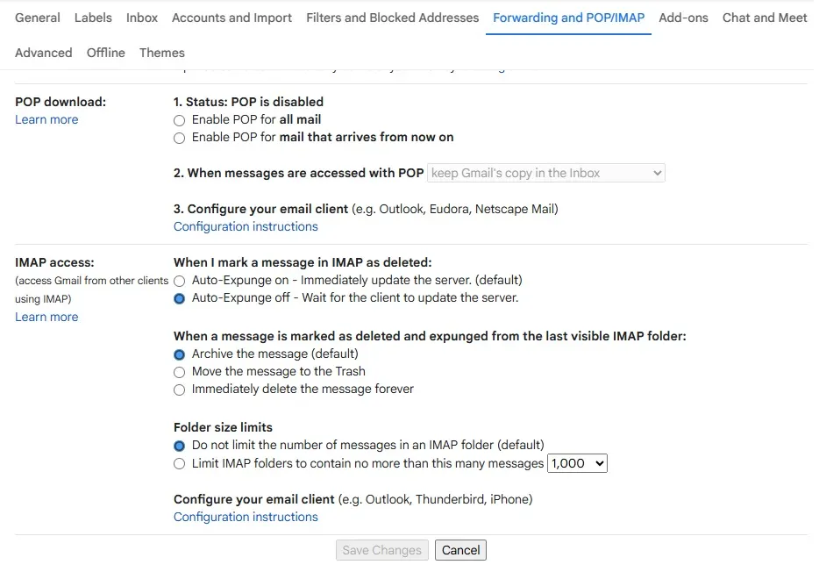The height and width of the screenshot is (579, 819).
Task: Click Learn more under IMAP access
Action: [46, 317]
